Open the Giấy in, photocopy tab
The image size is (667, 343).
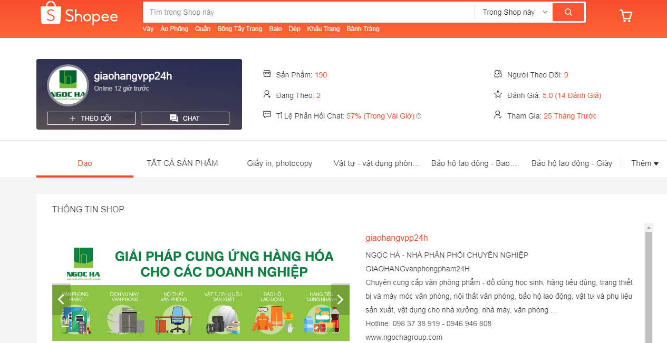coord(279,163)
